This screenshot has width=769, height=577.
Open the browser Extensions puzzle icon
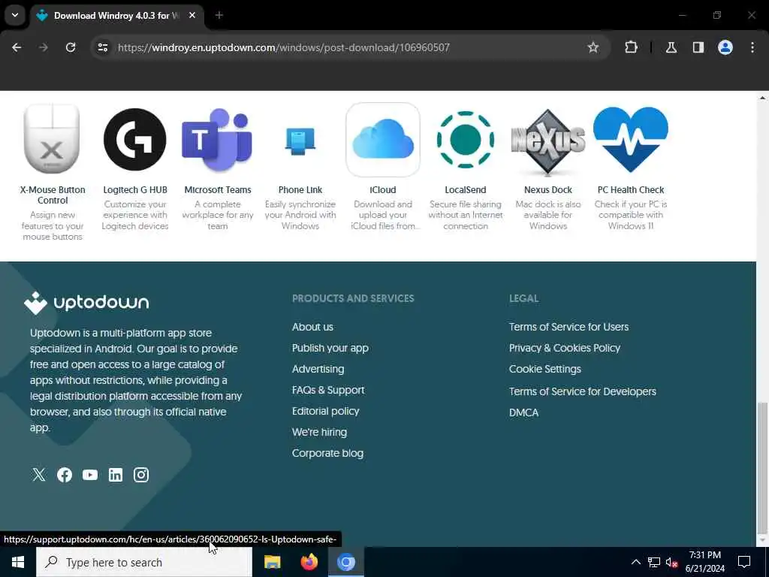(x=631, y=47)
